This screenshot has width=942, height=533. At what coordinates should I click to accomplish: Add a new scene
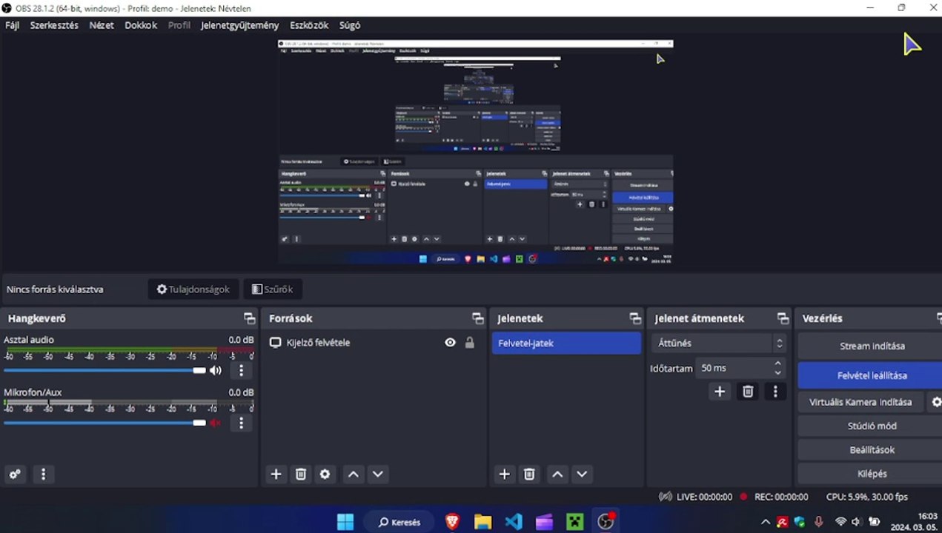pos(504,475)
